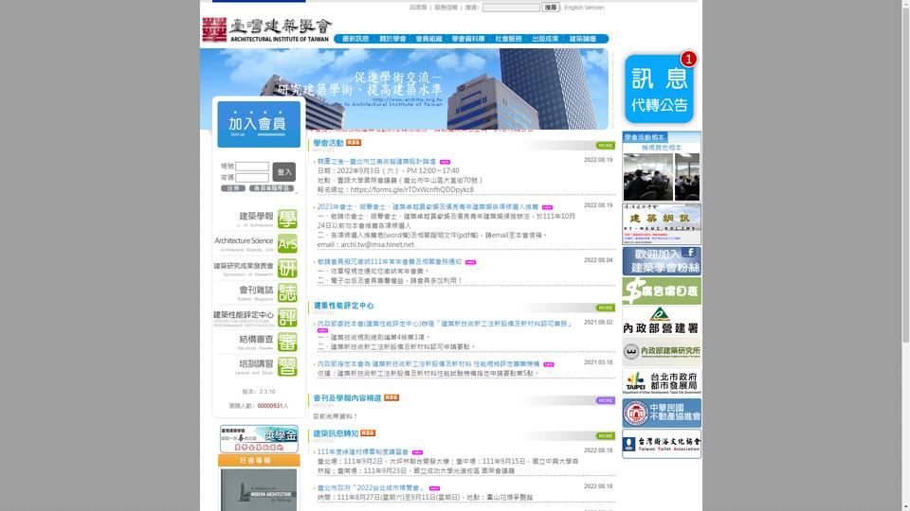Image resolution: width=910 pixels, height=511 pixels.
Task: Click MORE button for 學會活動 section
Action: (606, 146)
